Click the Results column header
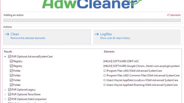Viewport: 184px width, 103px height. coord(53,52)
